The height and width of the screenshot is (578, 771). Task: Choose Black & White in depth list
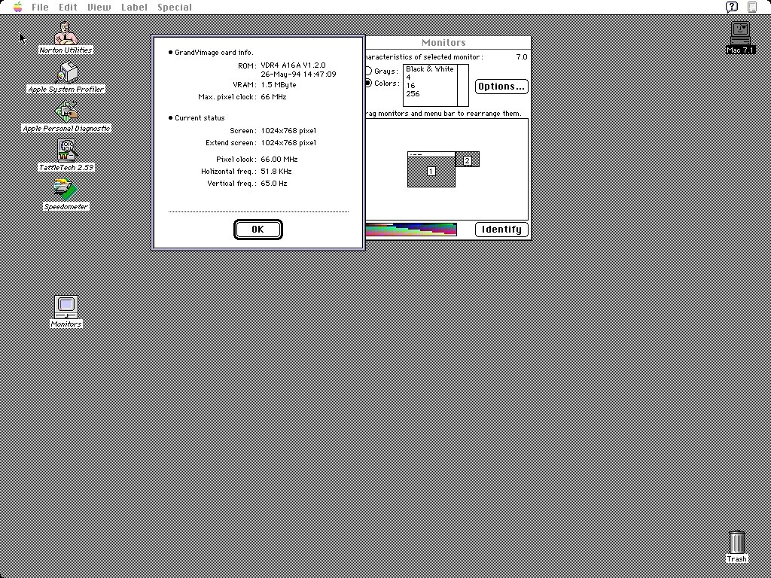click(x=430, y=69)
